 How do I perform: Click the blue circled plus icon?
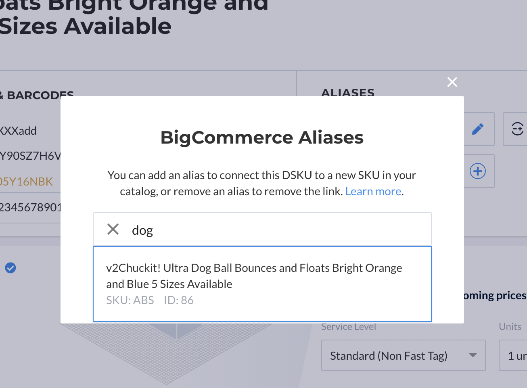point(478,171)
